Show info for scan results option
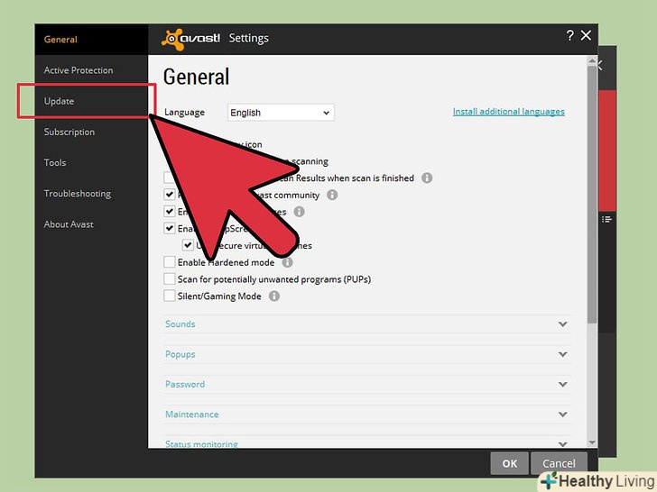 (x=427, y=178)
